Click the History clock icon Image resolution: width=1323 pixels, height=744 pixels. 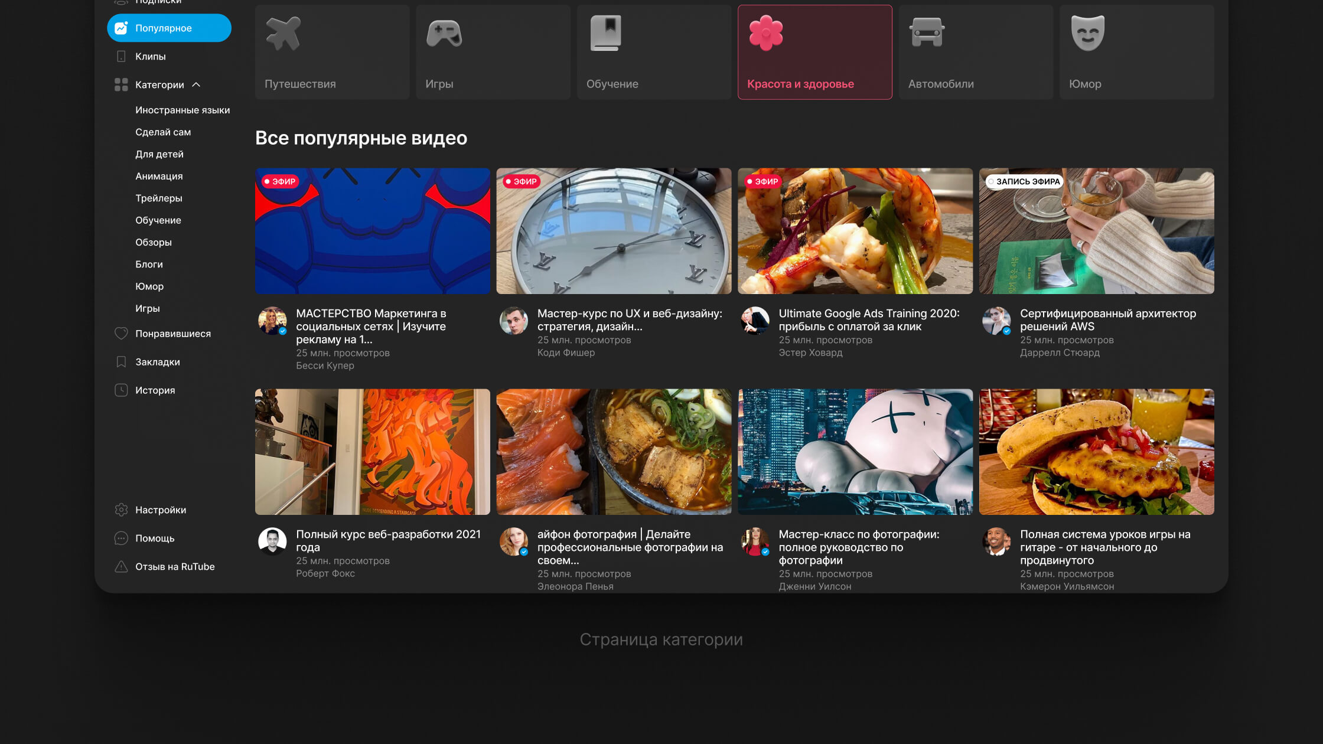121,390
